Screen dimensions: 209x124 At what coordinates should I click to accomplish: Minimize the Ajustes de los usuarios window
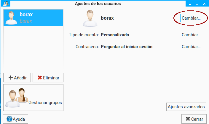(x=189, y=4)
